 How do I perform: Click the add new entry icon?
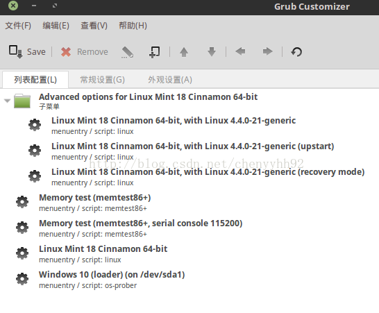coord(155,52)
